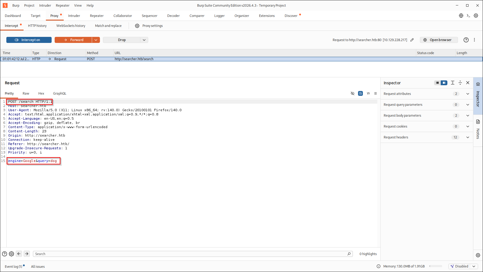Toggle show newline characters \n button
Viewport: 483px width, 272px height.
coord(368,93)
